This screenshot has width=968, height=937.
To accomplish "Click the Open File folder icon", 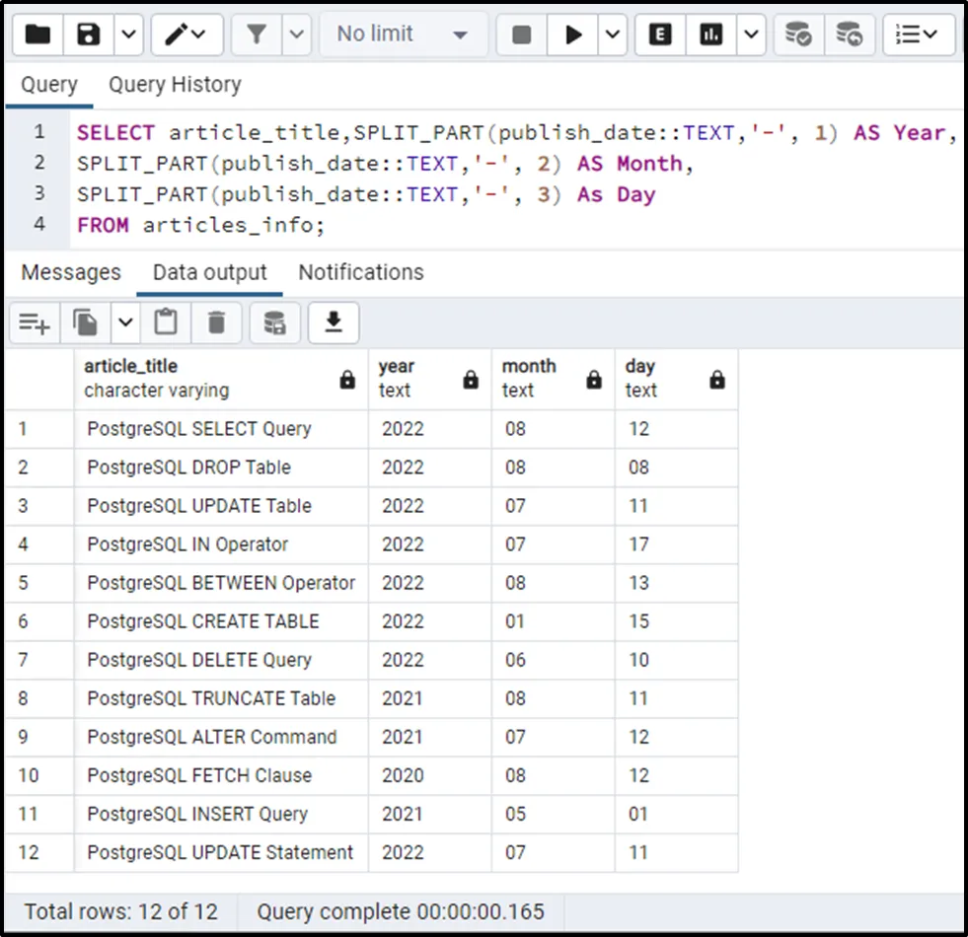I will [x=37, y=35].
